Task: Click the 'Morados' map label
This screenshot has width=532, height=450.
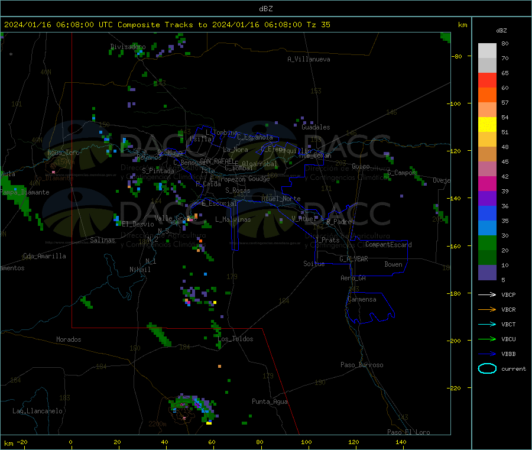Action: [x=69, y=339]
